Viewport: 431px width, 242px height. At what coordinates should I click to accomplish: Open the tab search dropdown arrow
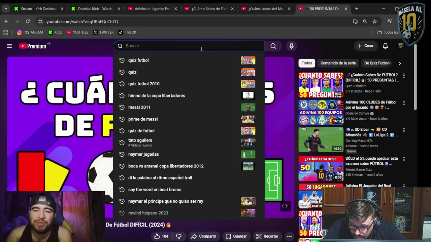[x=6, y=9]
